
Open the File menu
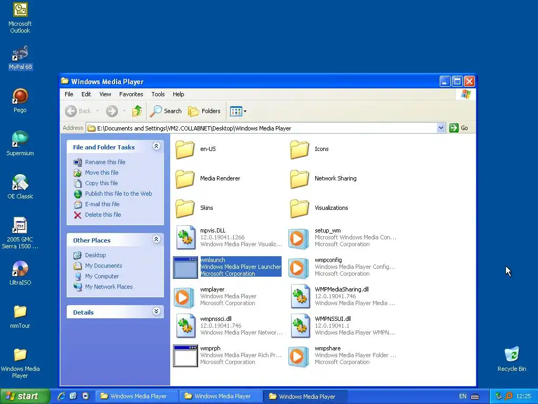(x=69, y=94)
